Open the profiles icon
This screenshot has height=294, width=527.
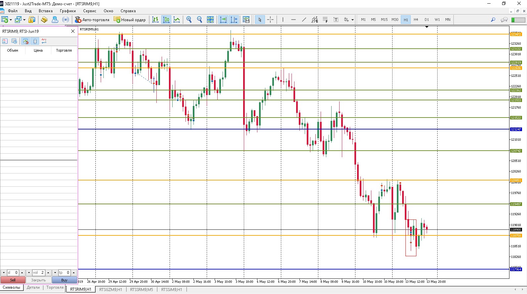[x=18, y=20]
